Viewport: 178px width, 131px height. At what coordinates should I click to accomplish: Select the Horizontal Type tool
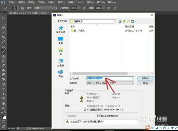[3, 89]
